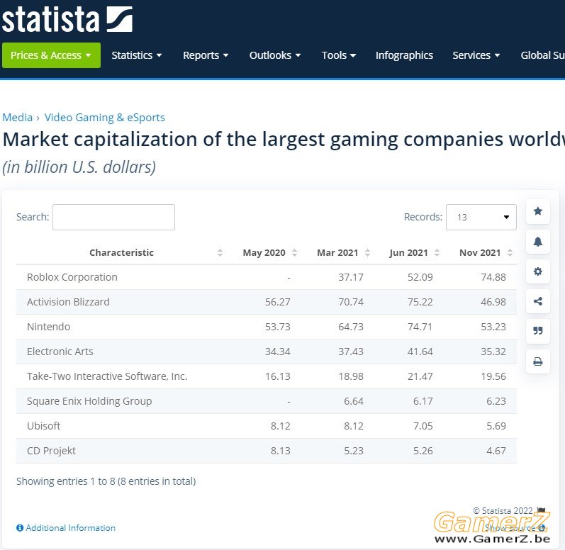Click May 2020 column header
The height and width of the screenshot is (550, 565).
(264, 252)
